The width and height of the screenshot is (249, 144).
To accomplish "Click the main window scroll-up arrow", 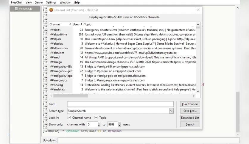I will [x=238, y=8].
